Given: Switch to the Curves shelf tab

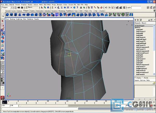Looking at the screenshot, I should pos(14,11).
